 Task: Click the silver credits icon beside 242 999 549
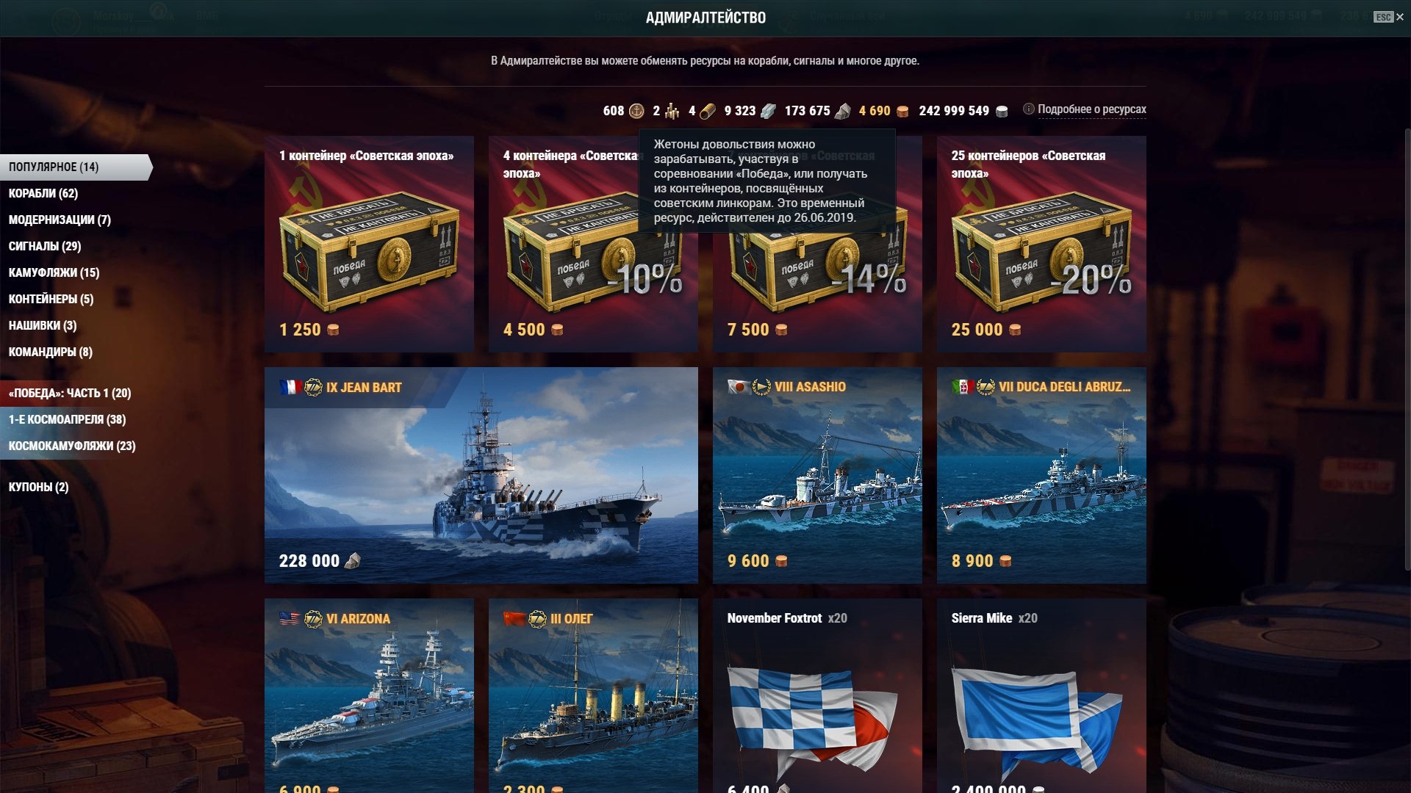coord(1002,111)
